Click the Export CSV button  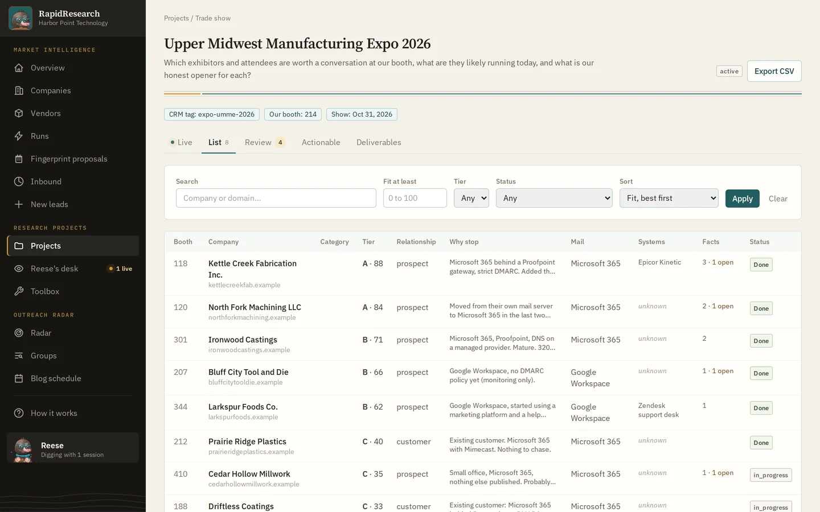pos(774,71)
